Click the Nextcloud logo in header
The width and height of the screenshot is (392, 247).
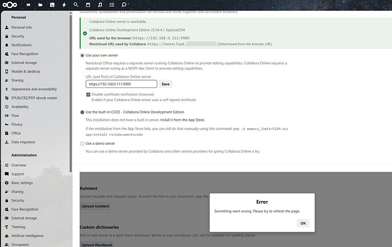pos(10,5)
